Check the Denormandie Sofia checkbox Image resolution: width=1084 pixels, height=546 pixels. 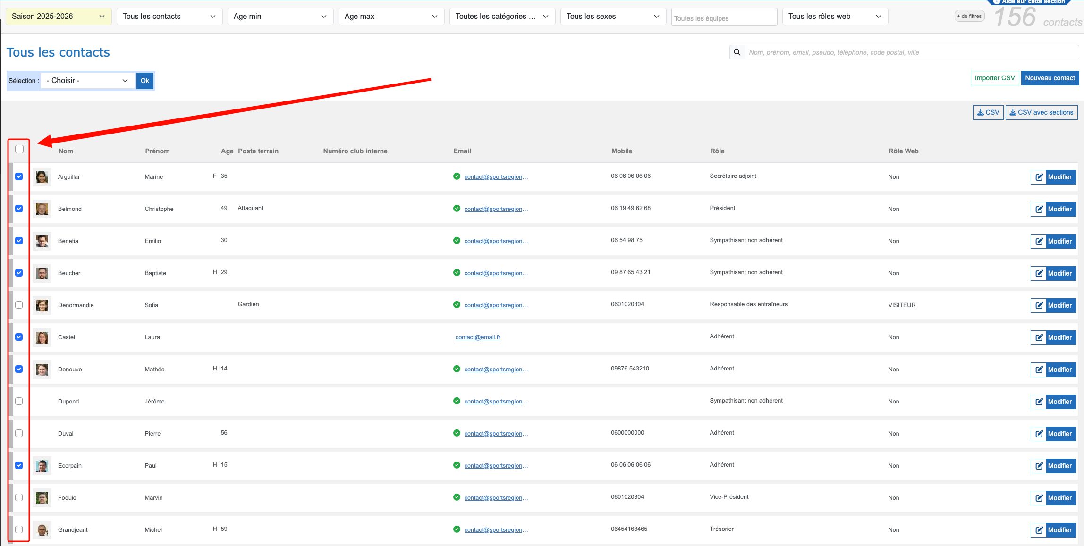click(x=19, y=305)
